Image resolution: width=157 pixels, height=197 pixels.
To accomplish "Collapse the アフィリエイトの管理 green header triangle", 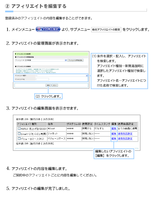I will pos(16,54).
